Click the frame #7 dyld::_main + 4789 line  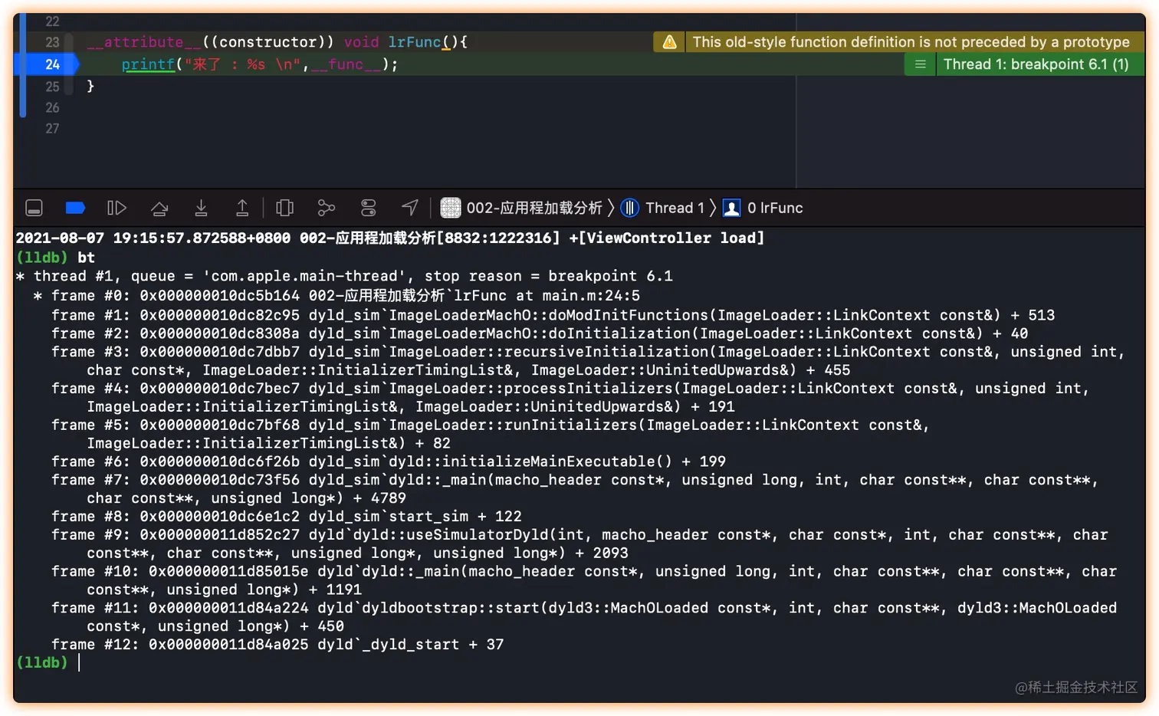pyautogui.click(x=575, y=489)
